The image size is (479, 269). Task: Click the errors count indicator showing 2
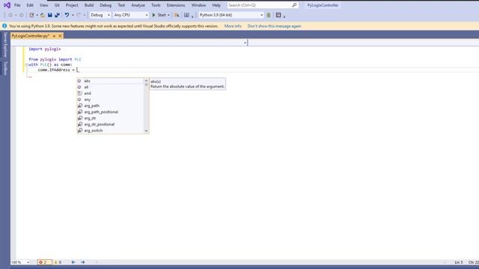pyautogui.click(x=44, y=262)
